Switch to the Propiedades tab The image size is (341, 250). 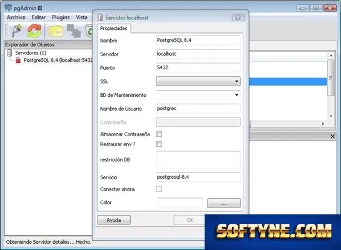pyautogui.click(x=114, y=29)
